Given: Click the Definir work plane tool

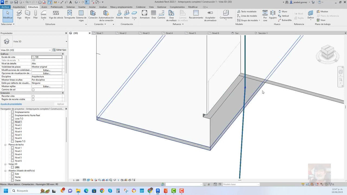Looking at the screenshot, I should pos(311,15).
